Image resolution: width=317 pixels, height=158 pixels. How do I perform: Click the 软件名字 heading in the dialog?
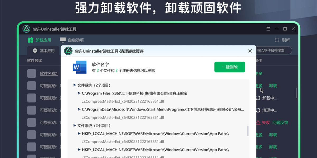click(x=100, y=64)
